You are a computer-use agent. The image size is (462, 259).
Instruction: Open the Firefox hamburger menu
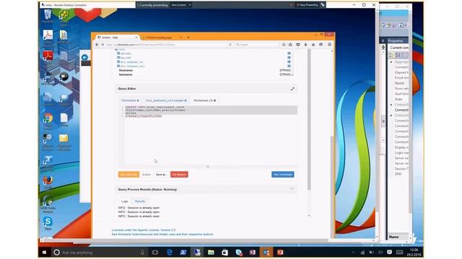point(329,45)
